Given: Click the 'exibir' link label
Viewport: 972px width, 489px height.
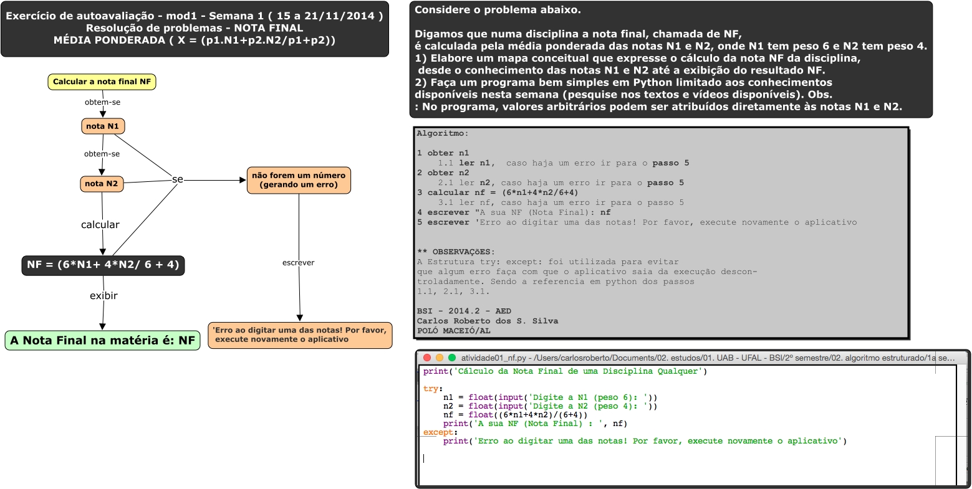Looking at the screenshot, I should 103,296.
